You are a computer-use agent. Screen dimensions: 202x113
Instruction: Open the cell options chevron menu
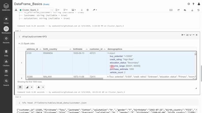[x=190, y=35]
